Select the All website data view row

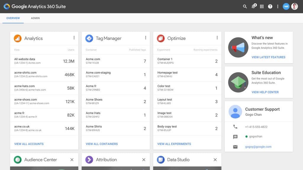(x=44, y=61)
